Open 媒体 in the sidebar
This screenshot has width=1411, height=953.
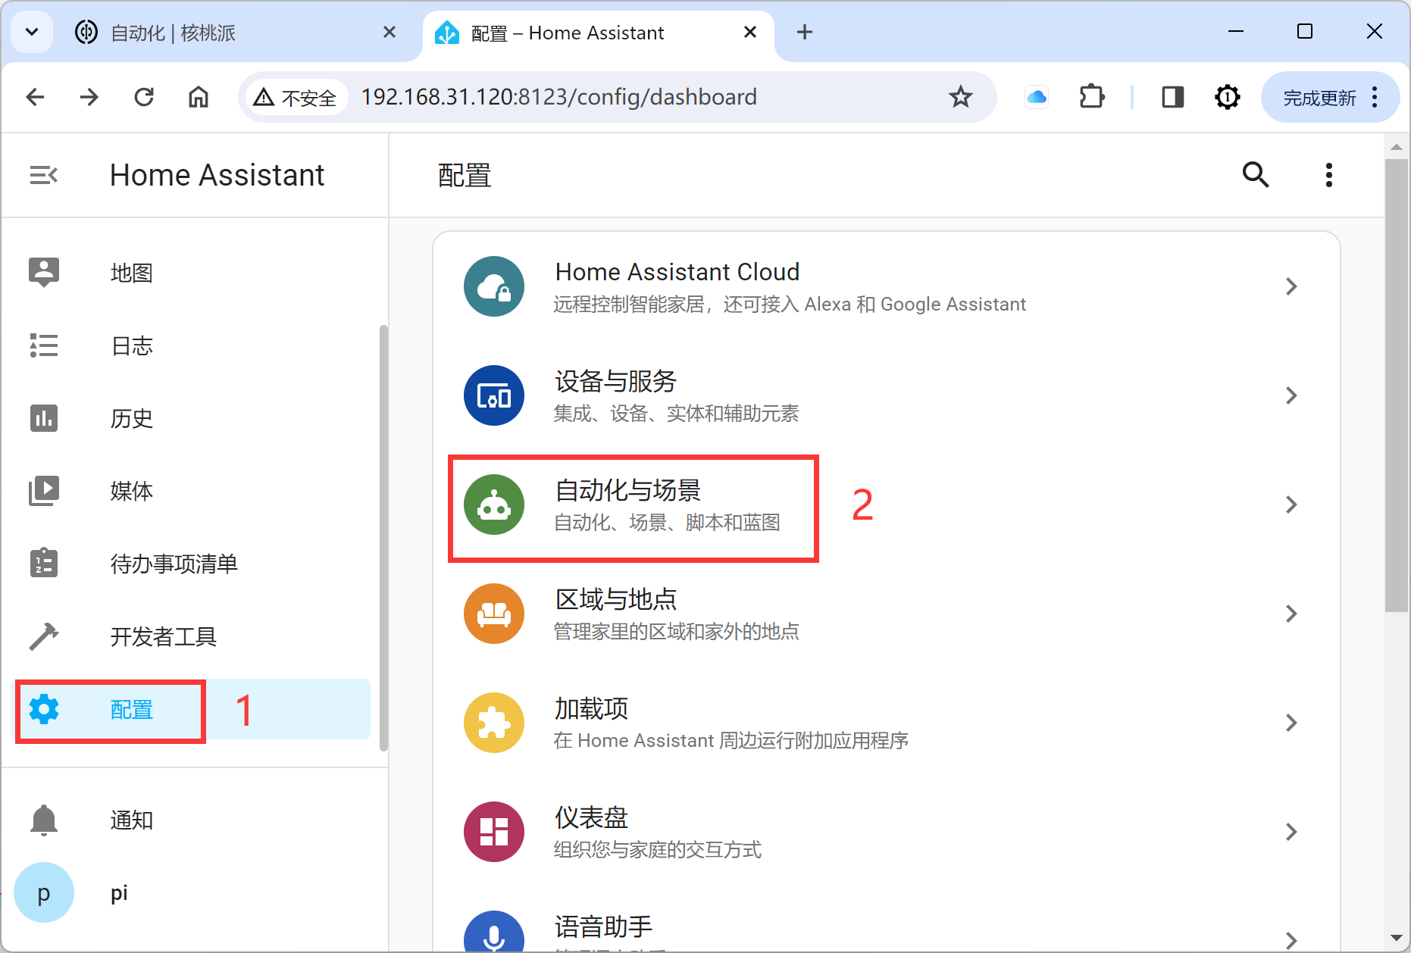192,491
